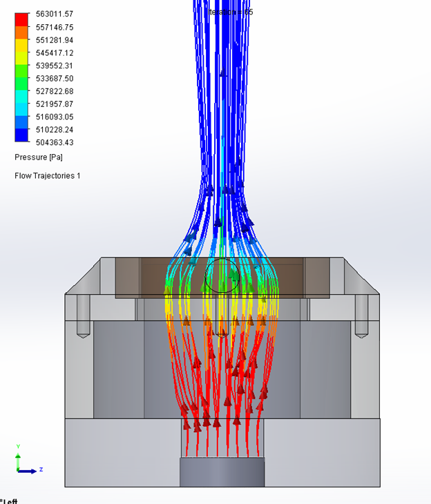This screenshot has height=504, width=431.
Task: Click the *Left view orientation label
Action: pos(10,500)
